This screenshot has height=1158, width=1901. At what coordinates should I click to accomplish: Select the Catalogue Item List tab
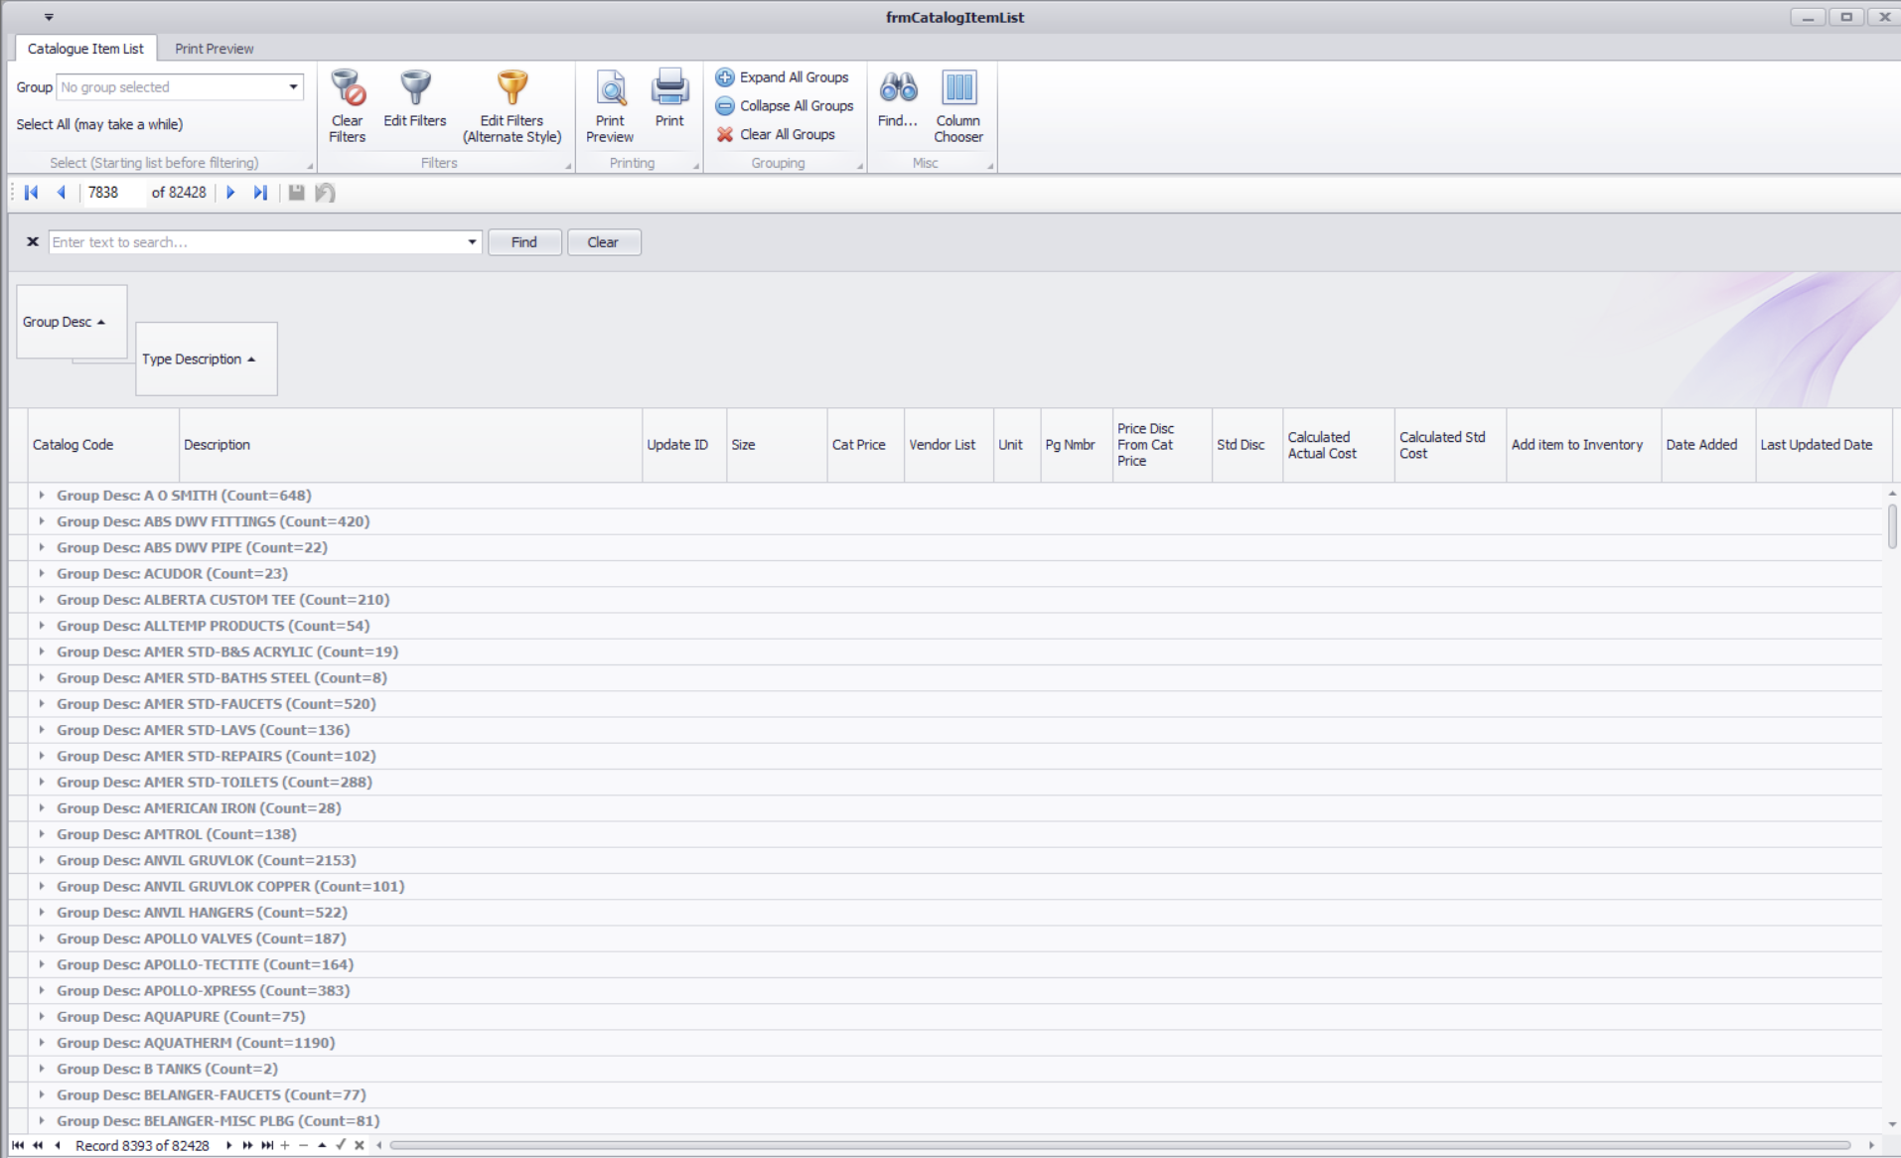click(x=87, y=48)
